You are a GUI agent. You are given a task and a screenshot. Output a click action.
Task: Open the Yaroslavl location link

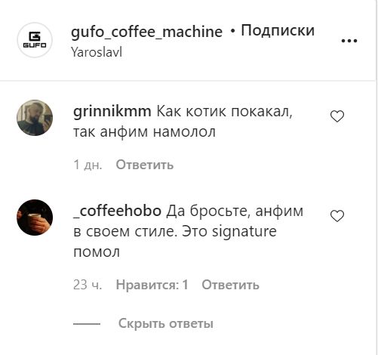click(x=97, y=52)
